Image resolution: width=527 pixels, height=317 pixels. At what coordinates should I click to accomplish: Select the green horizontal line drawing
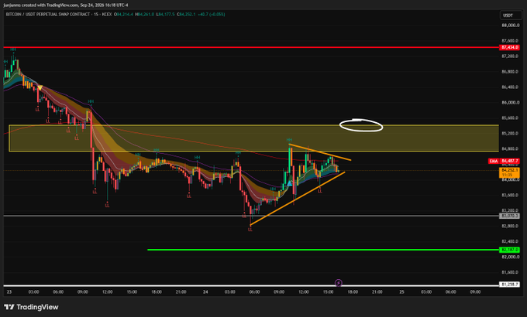point(323,250)
